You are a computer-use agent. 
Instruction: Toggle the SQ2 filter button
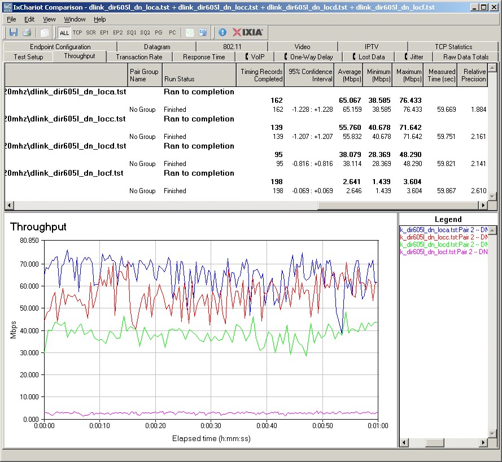145,32
